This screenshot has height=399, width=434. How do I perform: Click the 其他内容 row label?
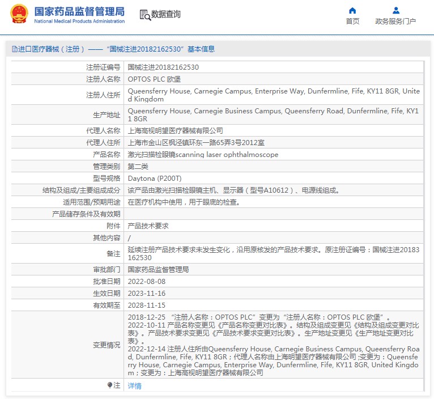click(x=107, y=238)
